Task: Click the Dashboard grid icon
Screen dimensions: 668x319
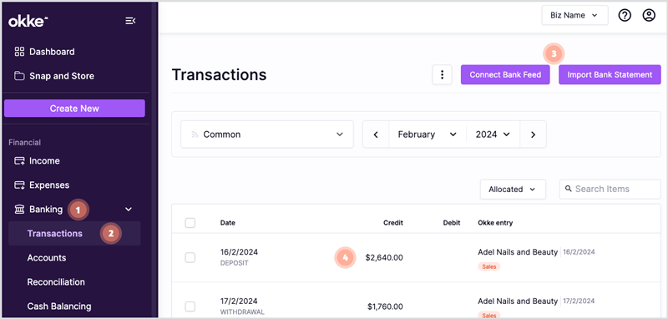Action: 19,52
